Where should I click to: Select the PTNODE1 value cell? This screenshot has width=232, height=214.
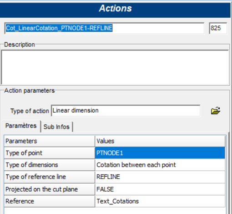coord(160,153)
